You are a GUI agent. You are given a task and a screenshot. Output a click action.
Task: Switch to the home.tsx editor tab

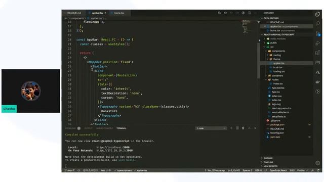coord(119,13)
